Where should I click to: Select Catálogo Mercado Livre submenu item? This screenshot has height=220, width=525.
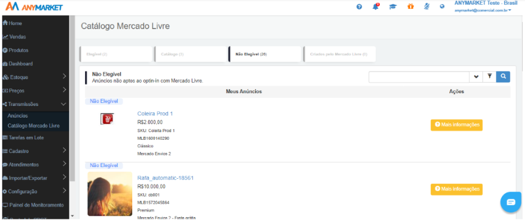(x=34, y=126)
